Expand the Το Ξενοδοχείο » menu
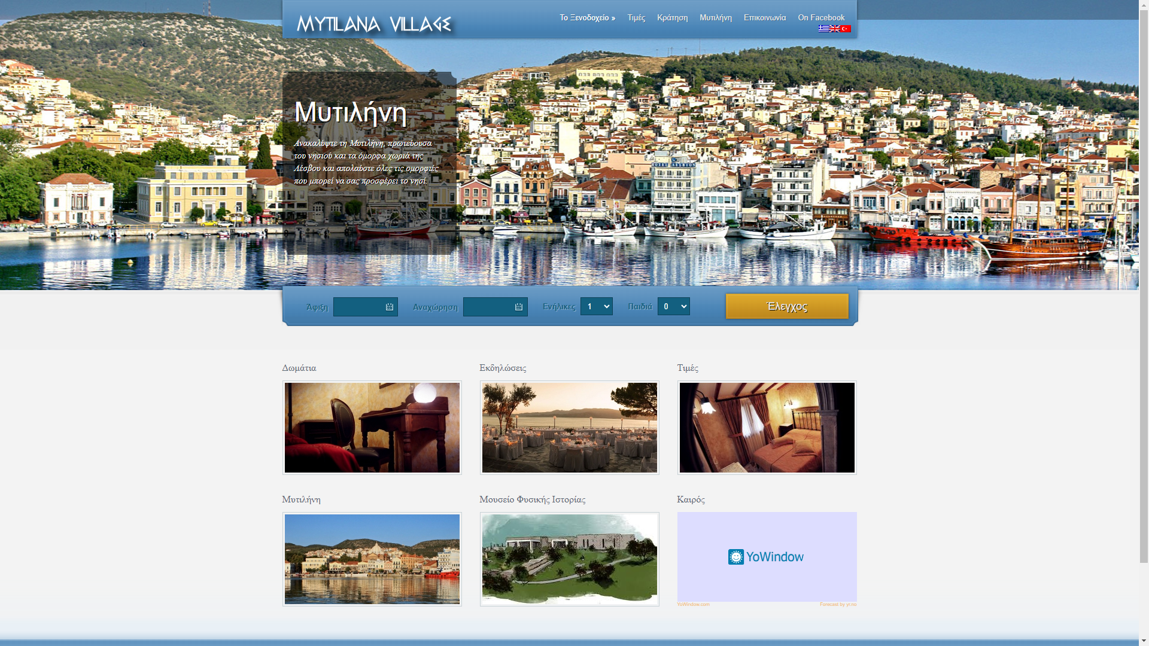 click(587, 18)
